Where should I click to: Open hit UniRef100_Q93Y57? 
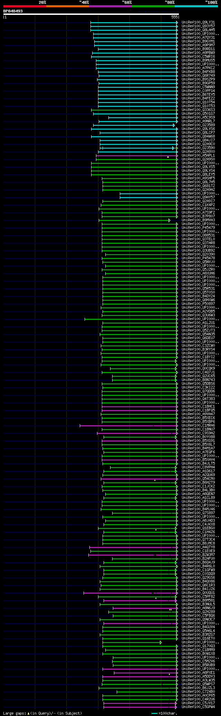[199, 26]
